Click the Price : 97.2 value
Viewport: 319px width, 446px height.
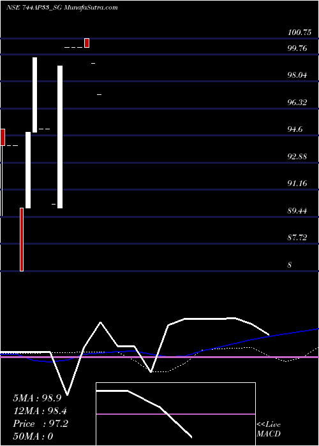coord(40,424)
